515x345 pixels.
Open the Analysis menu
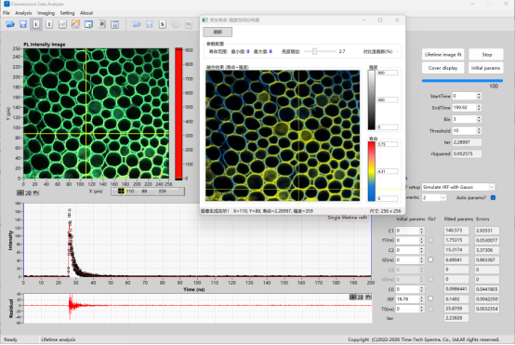pyautogui.click(x=23, y=13)
